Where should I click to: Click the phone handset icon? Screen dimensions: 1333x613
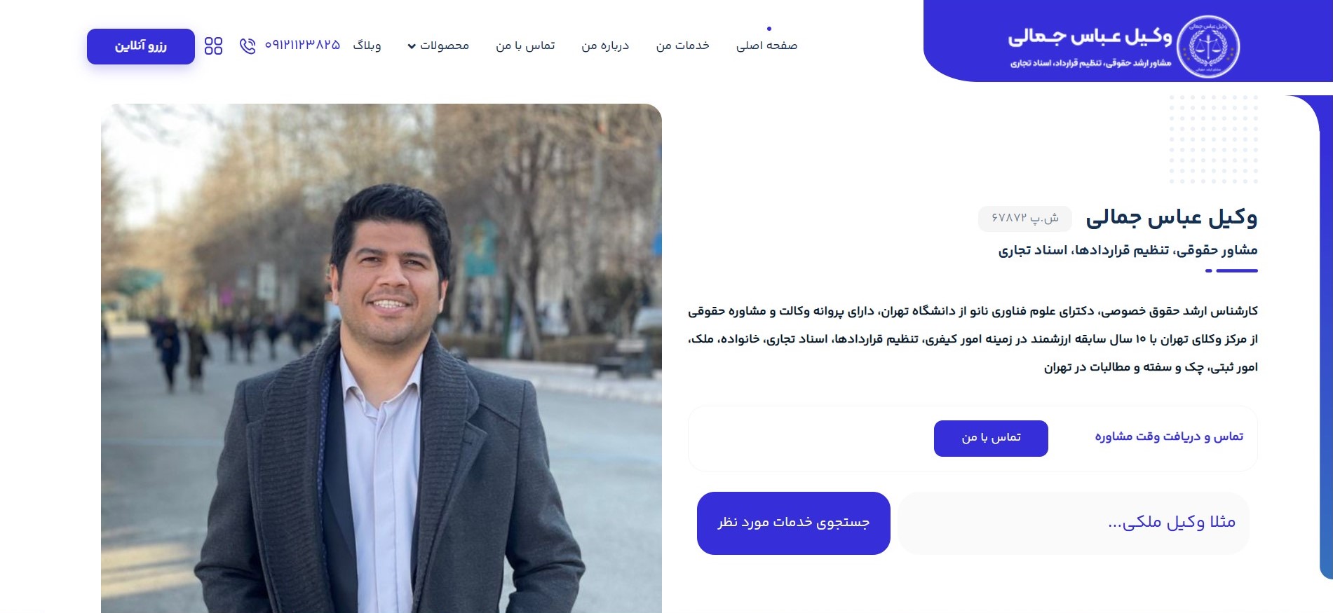(247, 46)
